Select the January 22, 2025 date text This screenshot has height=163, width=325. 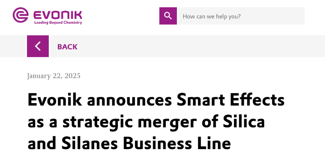[x=54, y=76]
